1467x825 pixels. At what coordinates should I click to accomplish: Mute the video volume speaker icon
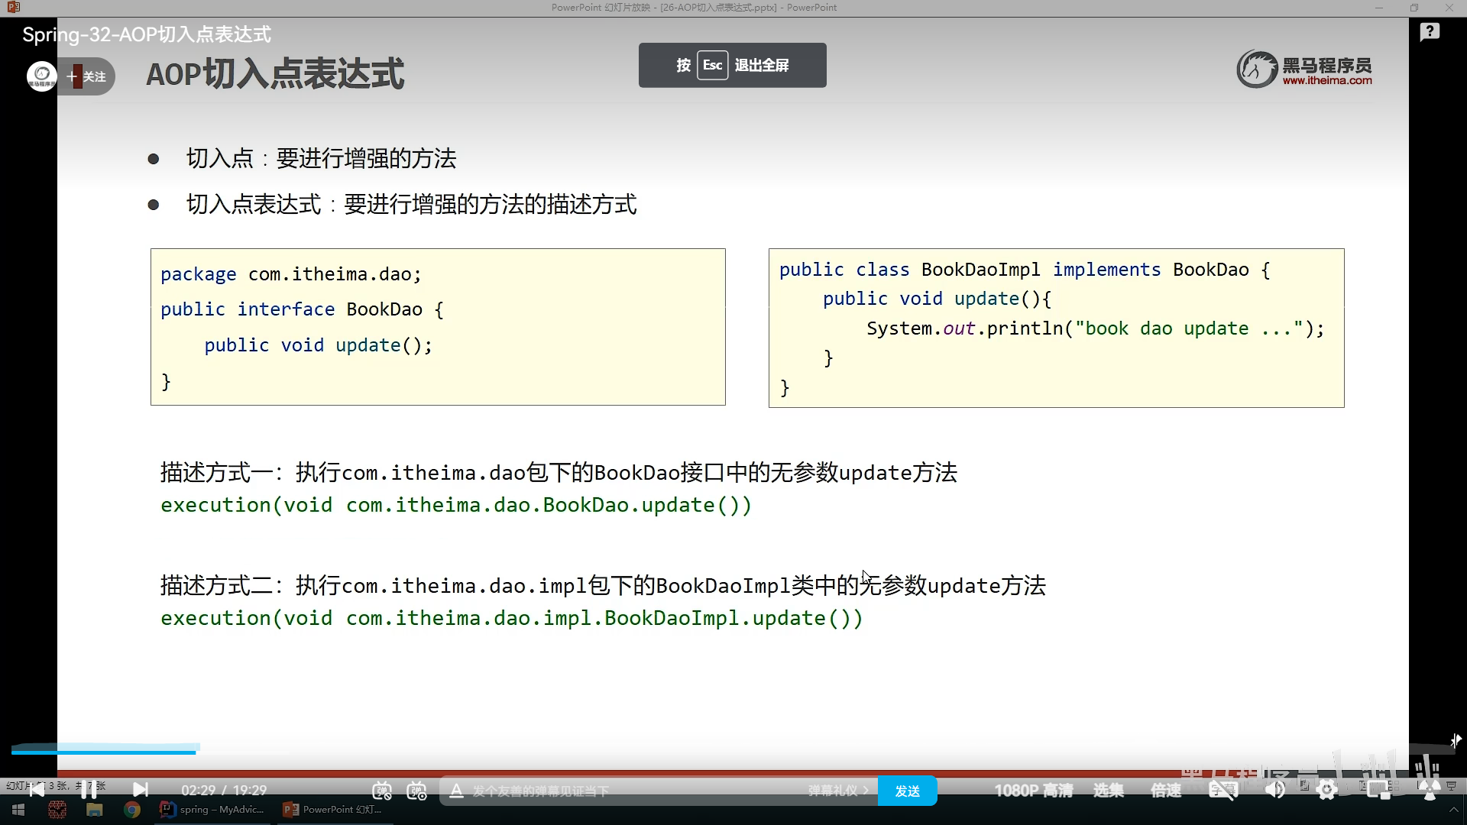tap(1274, 791)
